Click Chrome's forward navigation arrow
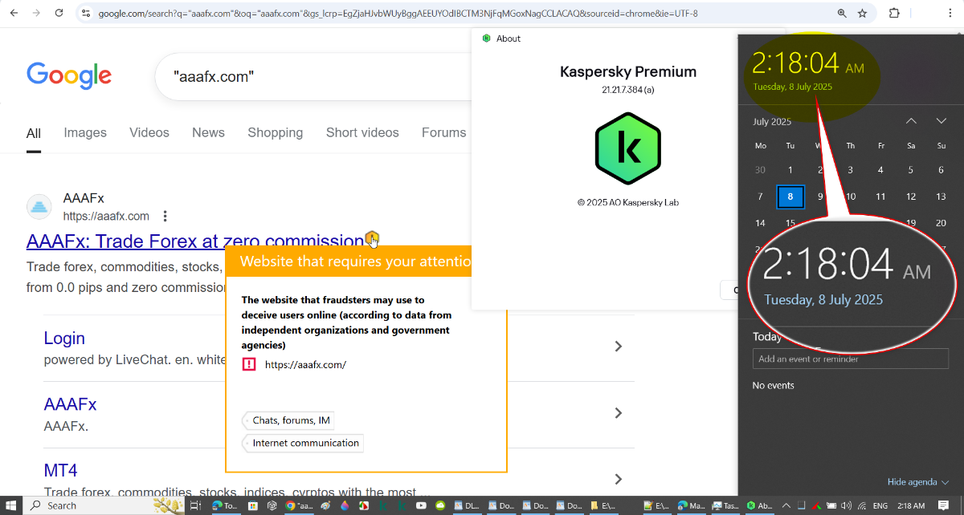 [x=36, y=13]
